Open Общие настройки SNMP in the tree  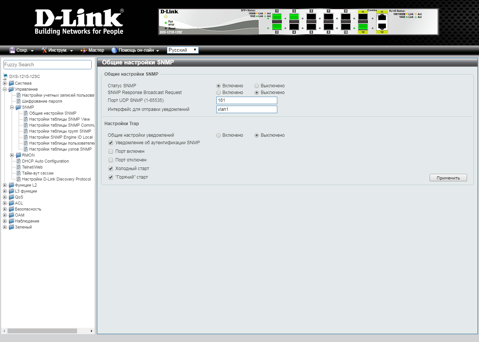[53, 113]
